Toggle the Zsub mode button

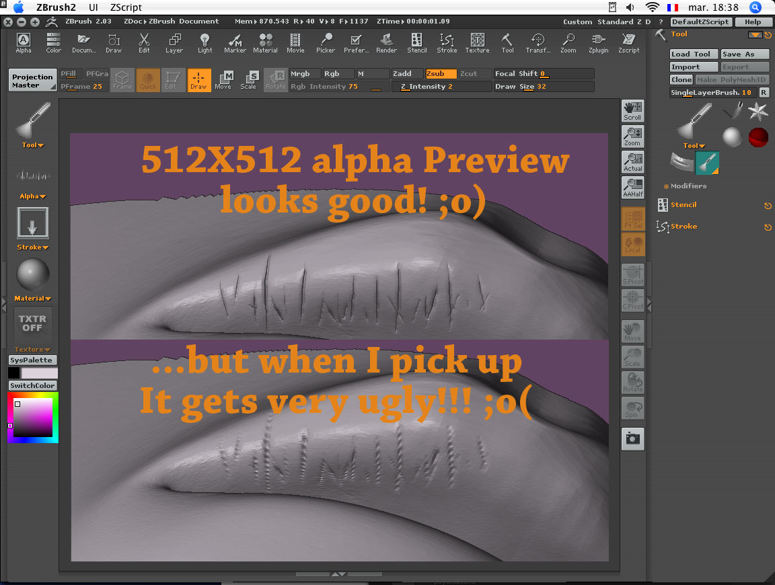click(x=441, y=74)
